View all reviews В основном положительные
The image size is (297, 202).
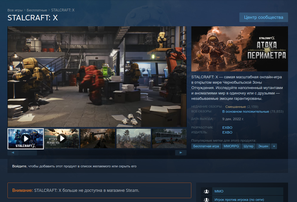[246, 111]
